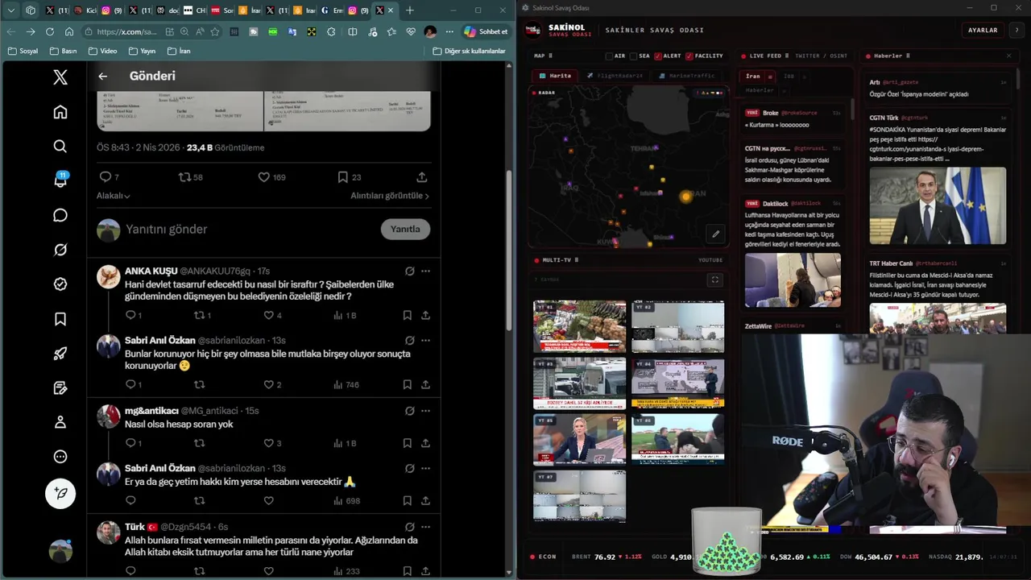Screen dimensions: 1031x580
Task: Open Sosyal bookmarks folder
Action: coord(23,51)
